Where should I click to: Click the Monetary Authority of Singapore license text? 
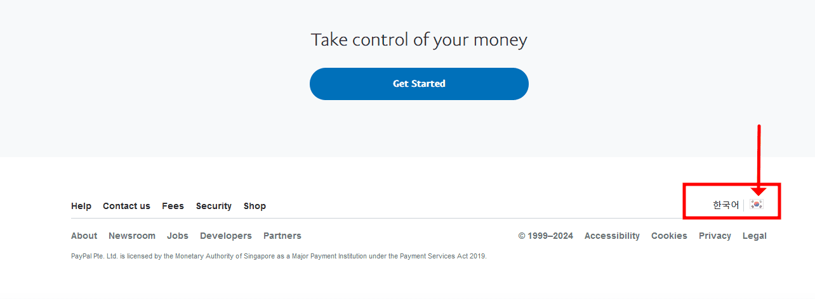coord(279,257)
